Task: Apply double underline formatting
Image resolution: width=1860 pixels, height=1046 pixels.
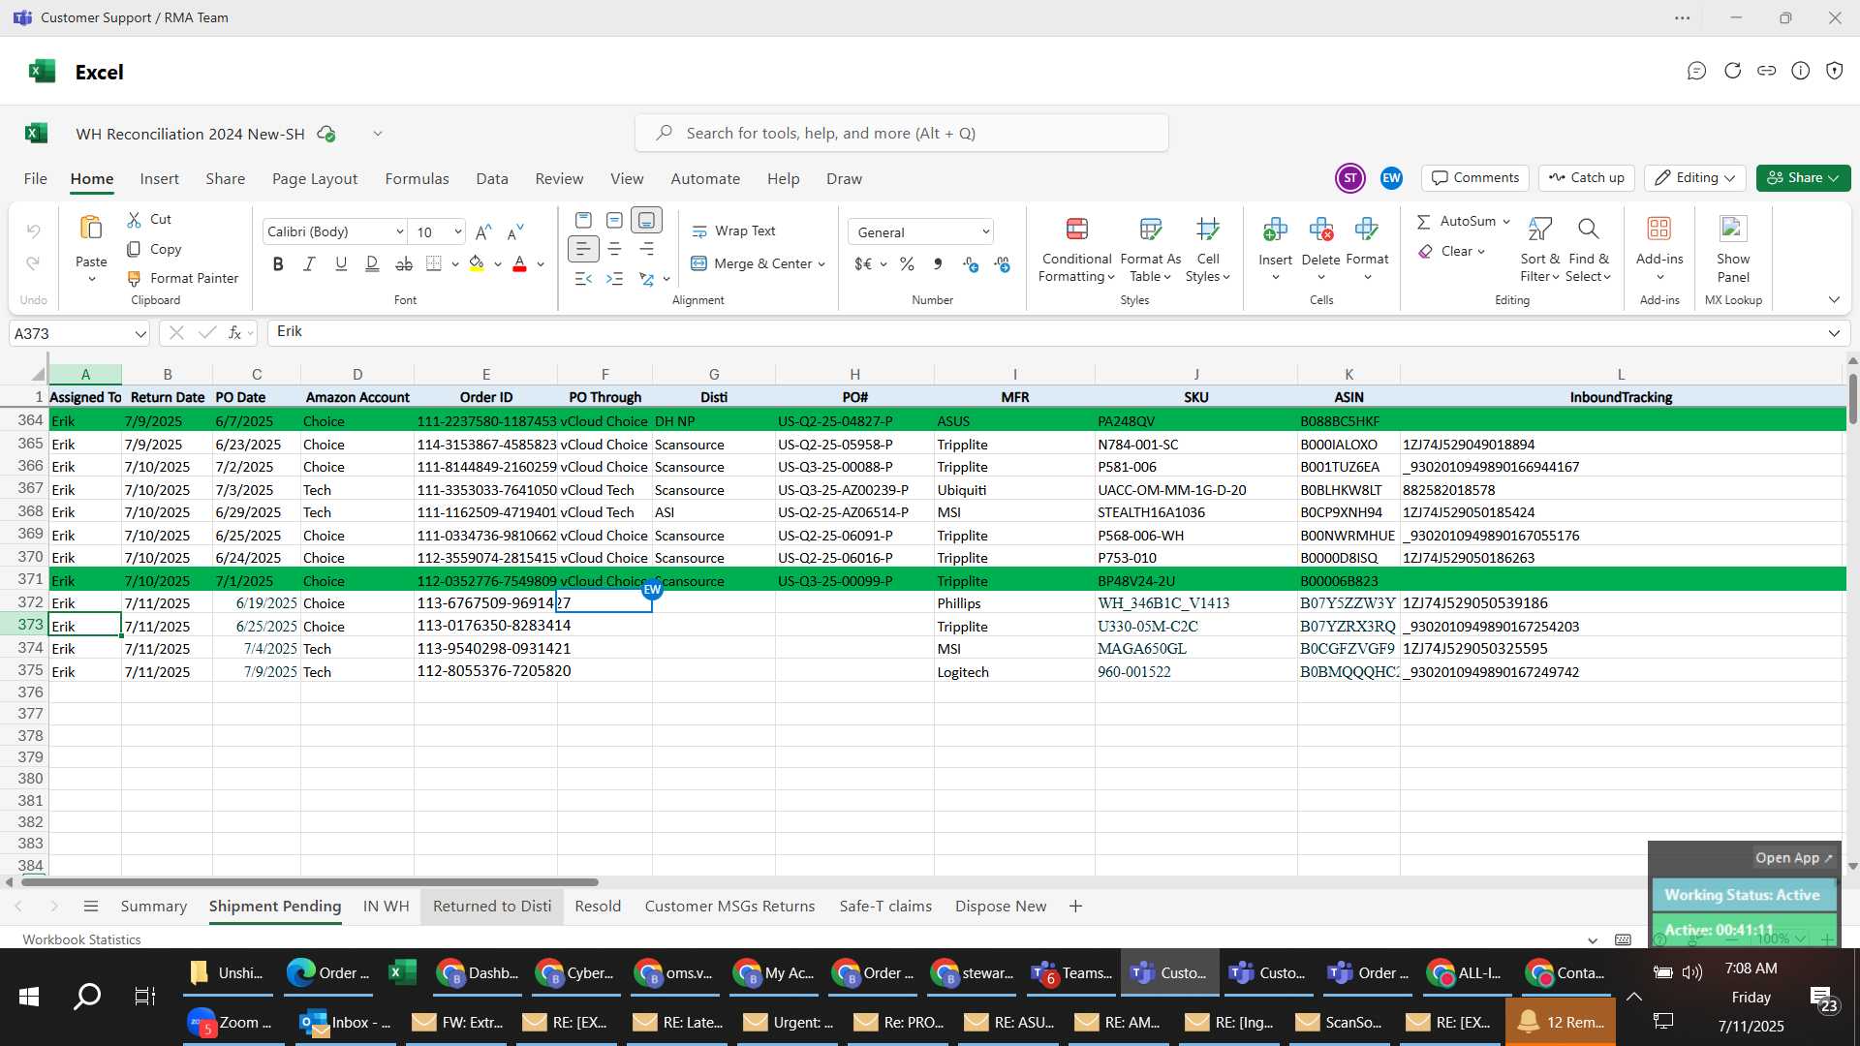Action: tap(372, 263)
